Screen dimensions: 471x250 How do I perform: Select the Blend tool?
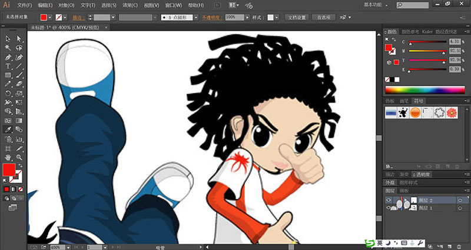pyautogui.click(x=19, y=129)
